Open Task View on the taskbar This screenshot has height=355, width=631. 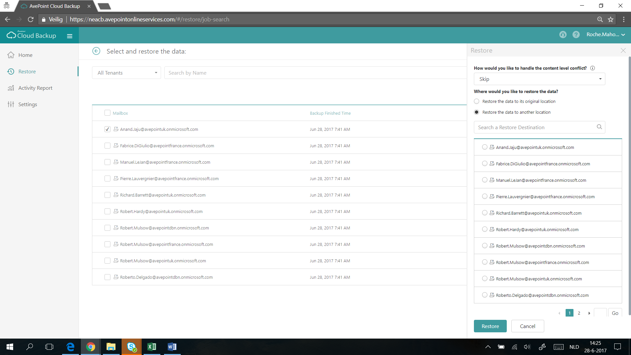click(49, 347)
